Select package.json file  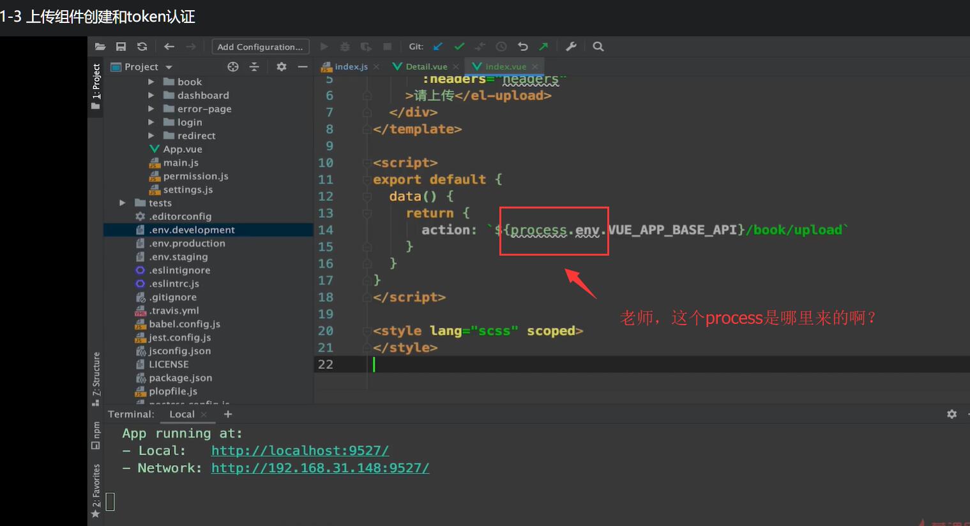pos(180,377)
